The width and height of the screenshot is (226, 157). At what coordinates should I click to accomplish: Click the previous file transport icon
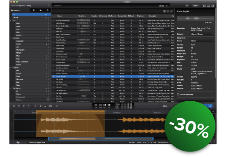[19, 106]
